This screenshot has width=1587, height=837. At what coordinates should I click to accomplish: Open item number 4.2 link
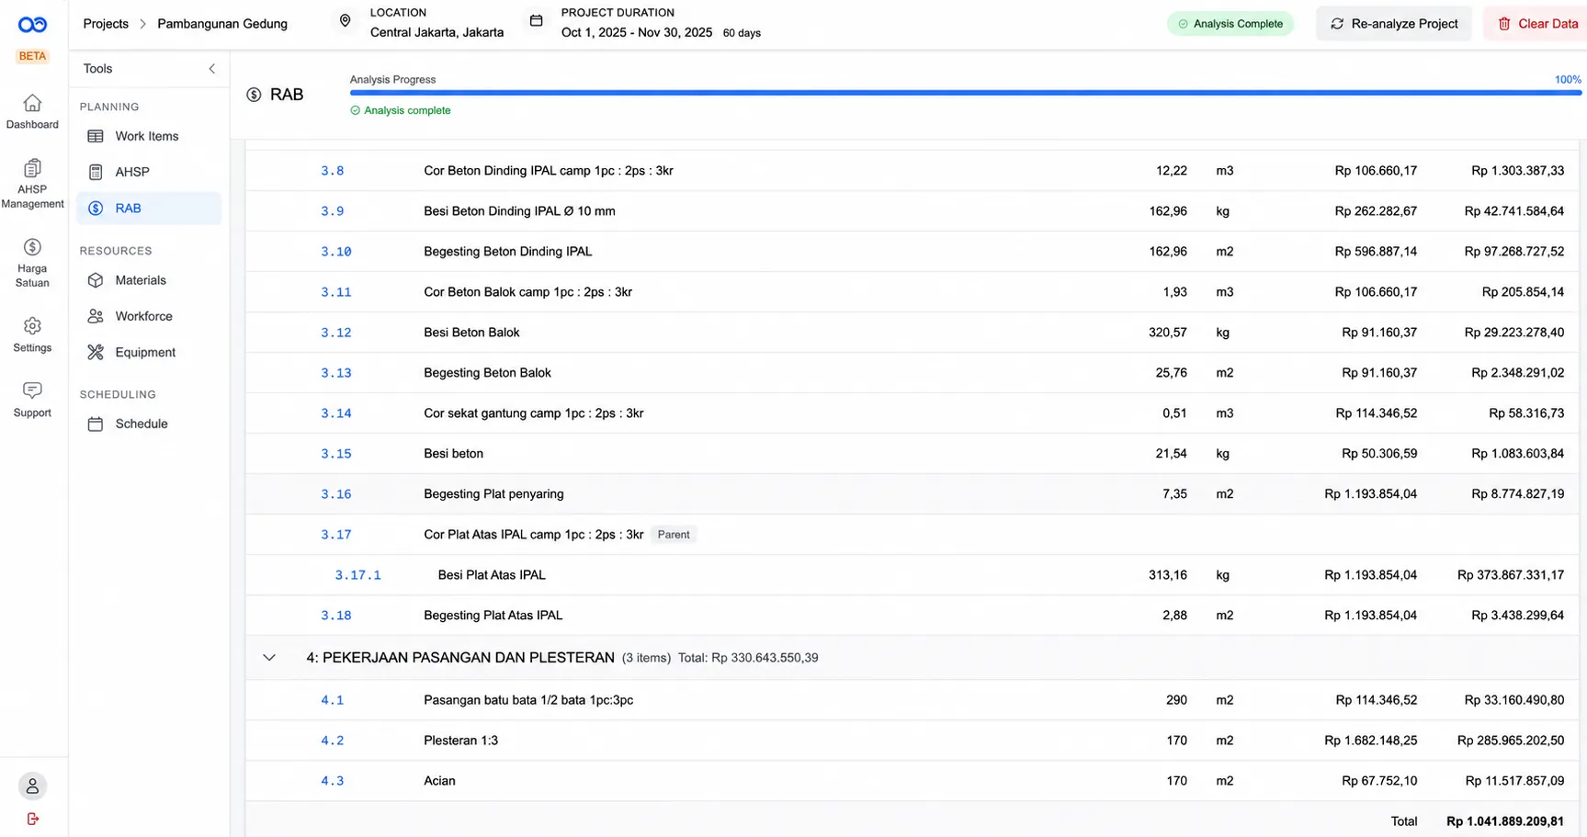(333, 741)
